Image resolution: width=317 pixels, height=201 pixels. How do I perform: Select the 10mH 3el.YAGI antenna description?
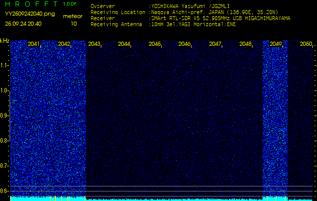[193, 25]
